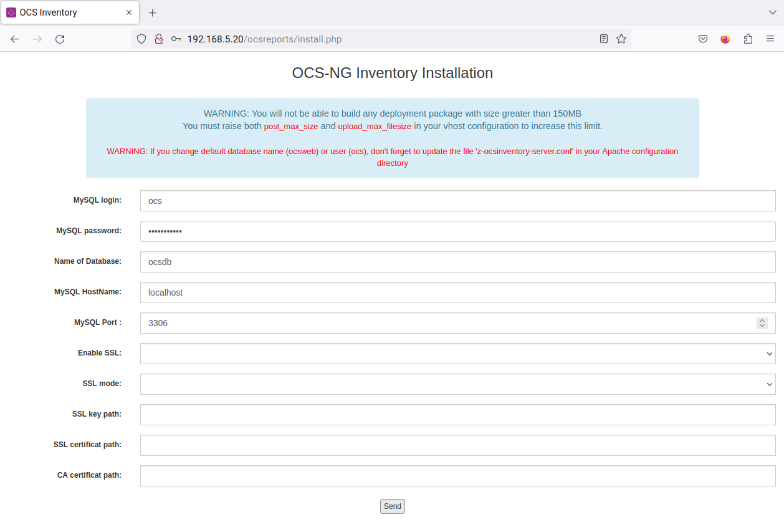Click the MySQL login field
The width and height of the screenshot is (784, 522).
coord(457,201)
